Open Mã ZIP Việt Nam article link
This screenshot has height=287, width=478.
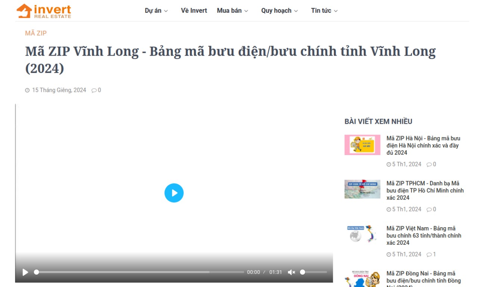(424, 235)
